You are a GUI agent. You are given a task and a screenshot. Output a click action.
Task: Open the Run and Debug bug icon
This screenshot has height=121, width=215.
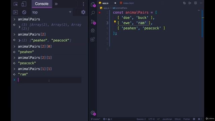point(93,30)
